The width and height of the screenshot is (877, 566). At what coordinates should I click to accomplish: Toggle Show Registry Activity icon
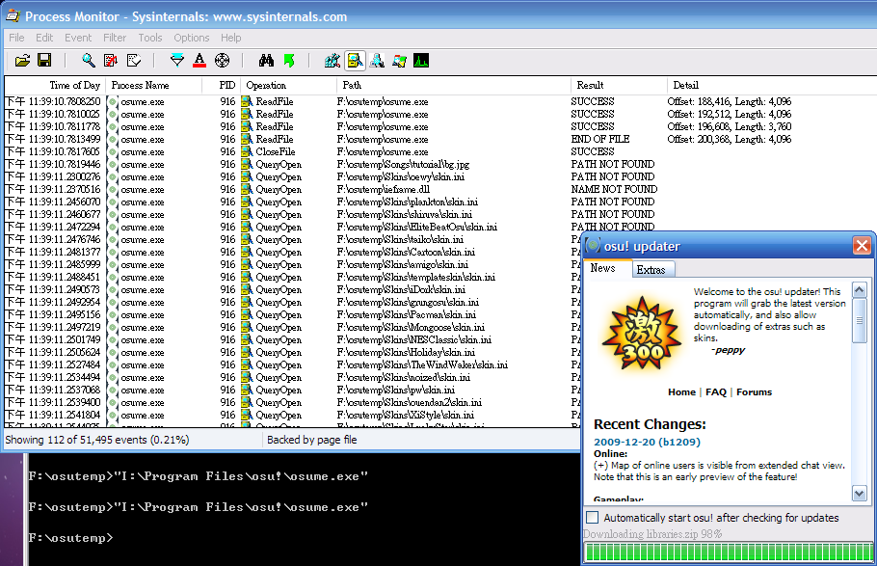[332, 61]
